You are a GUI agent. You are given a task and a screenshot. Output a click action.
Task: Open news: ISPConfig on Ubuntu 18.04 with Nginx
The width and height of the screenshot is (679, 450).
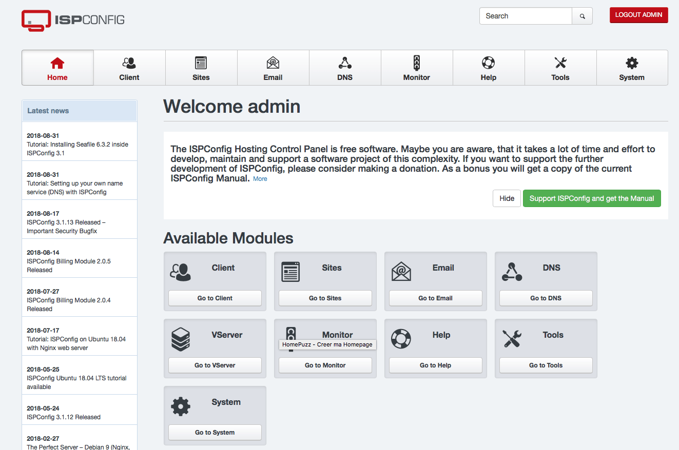tap(76, 343)
